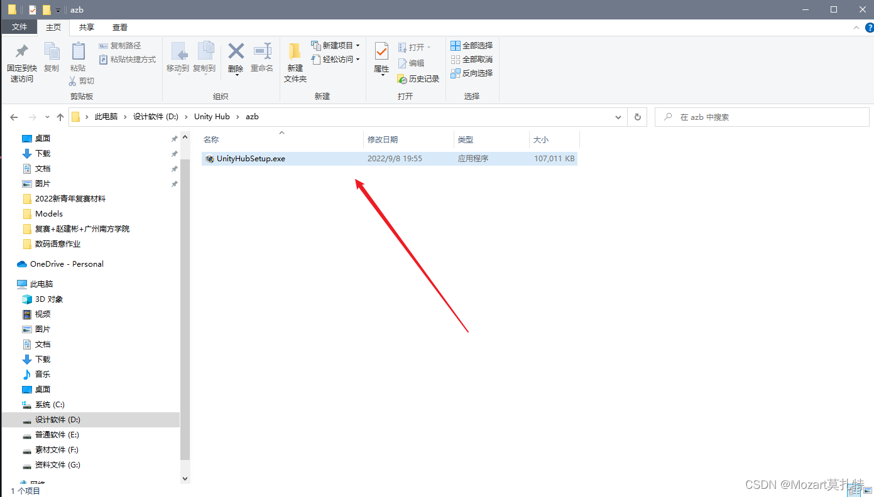874x497 pixels.
Task: Click the Rename (重命名) icon
Action: [x=262, y=51]
